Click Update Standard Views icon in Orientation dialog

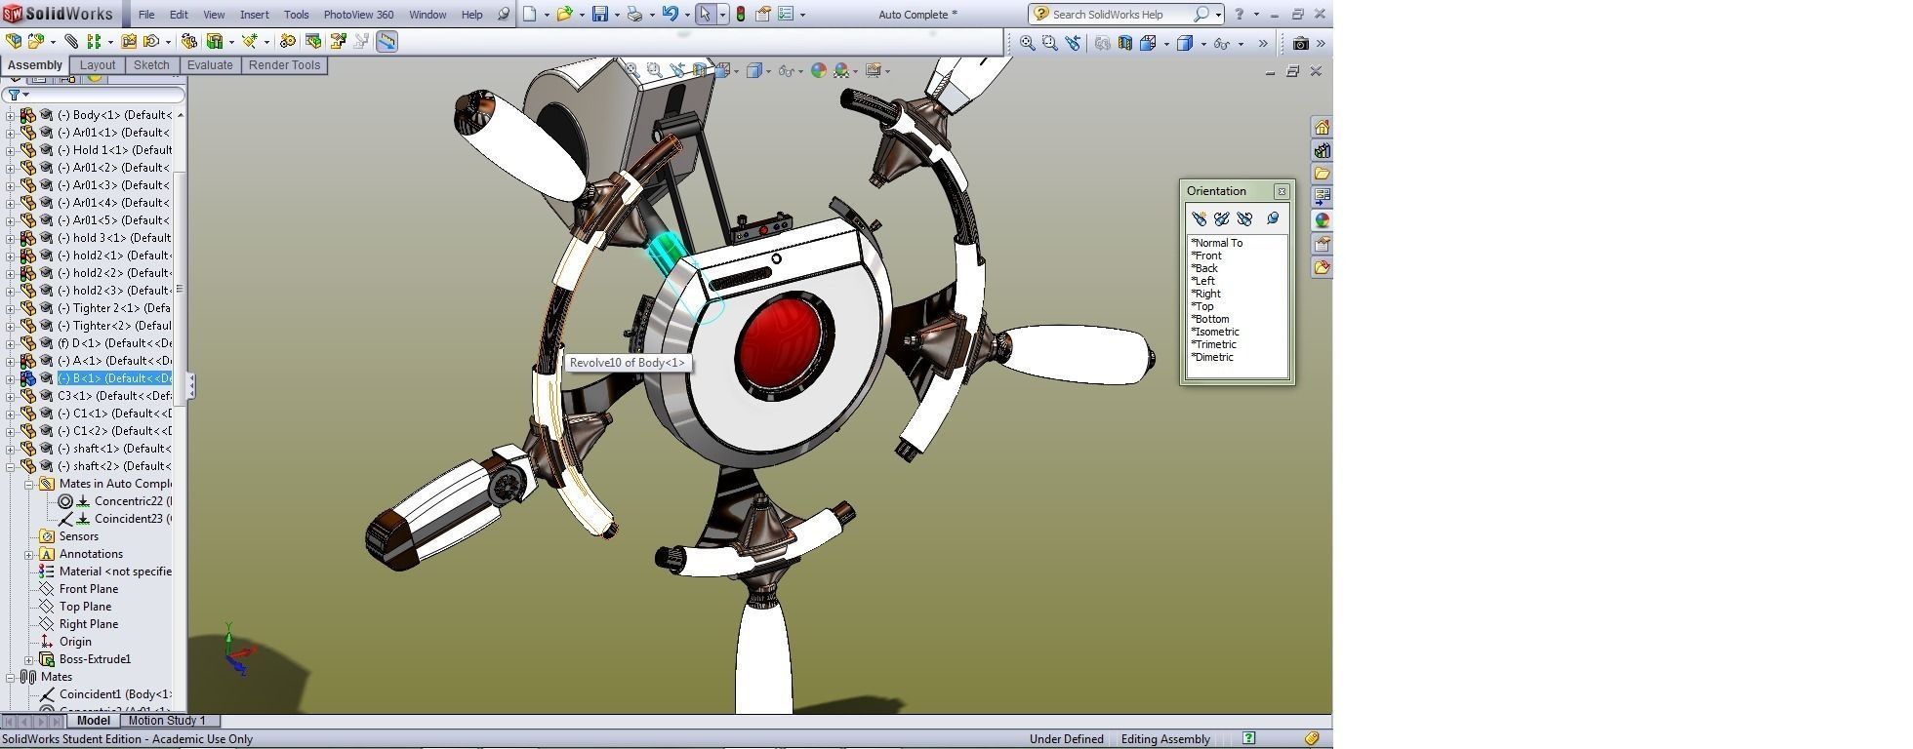tap(1221, 218)
